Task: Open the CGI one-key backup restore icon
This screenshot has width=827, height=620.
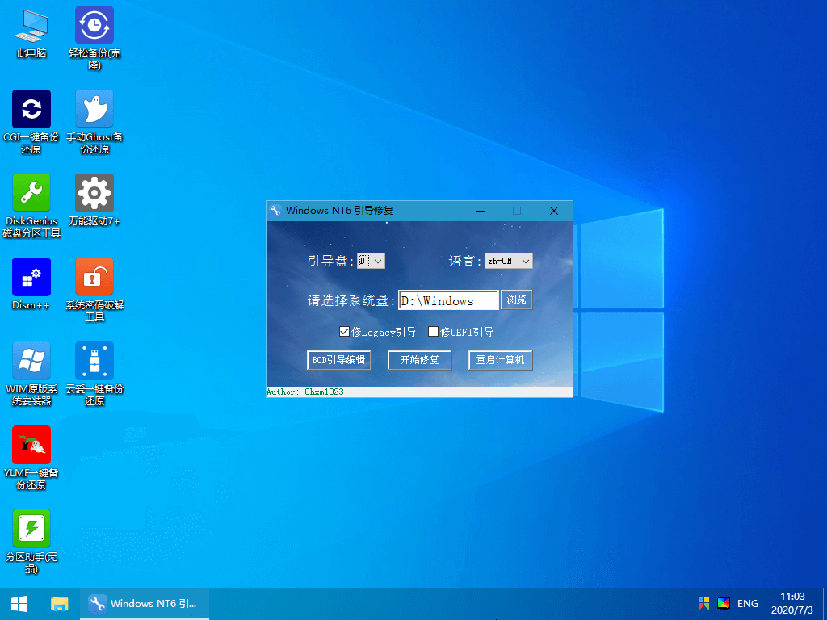Action: (x=31, y=109)
